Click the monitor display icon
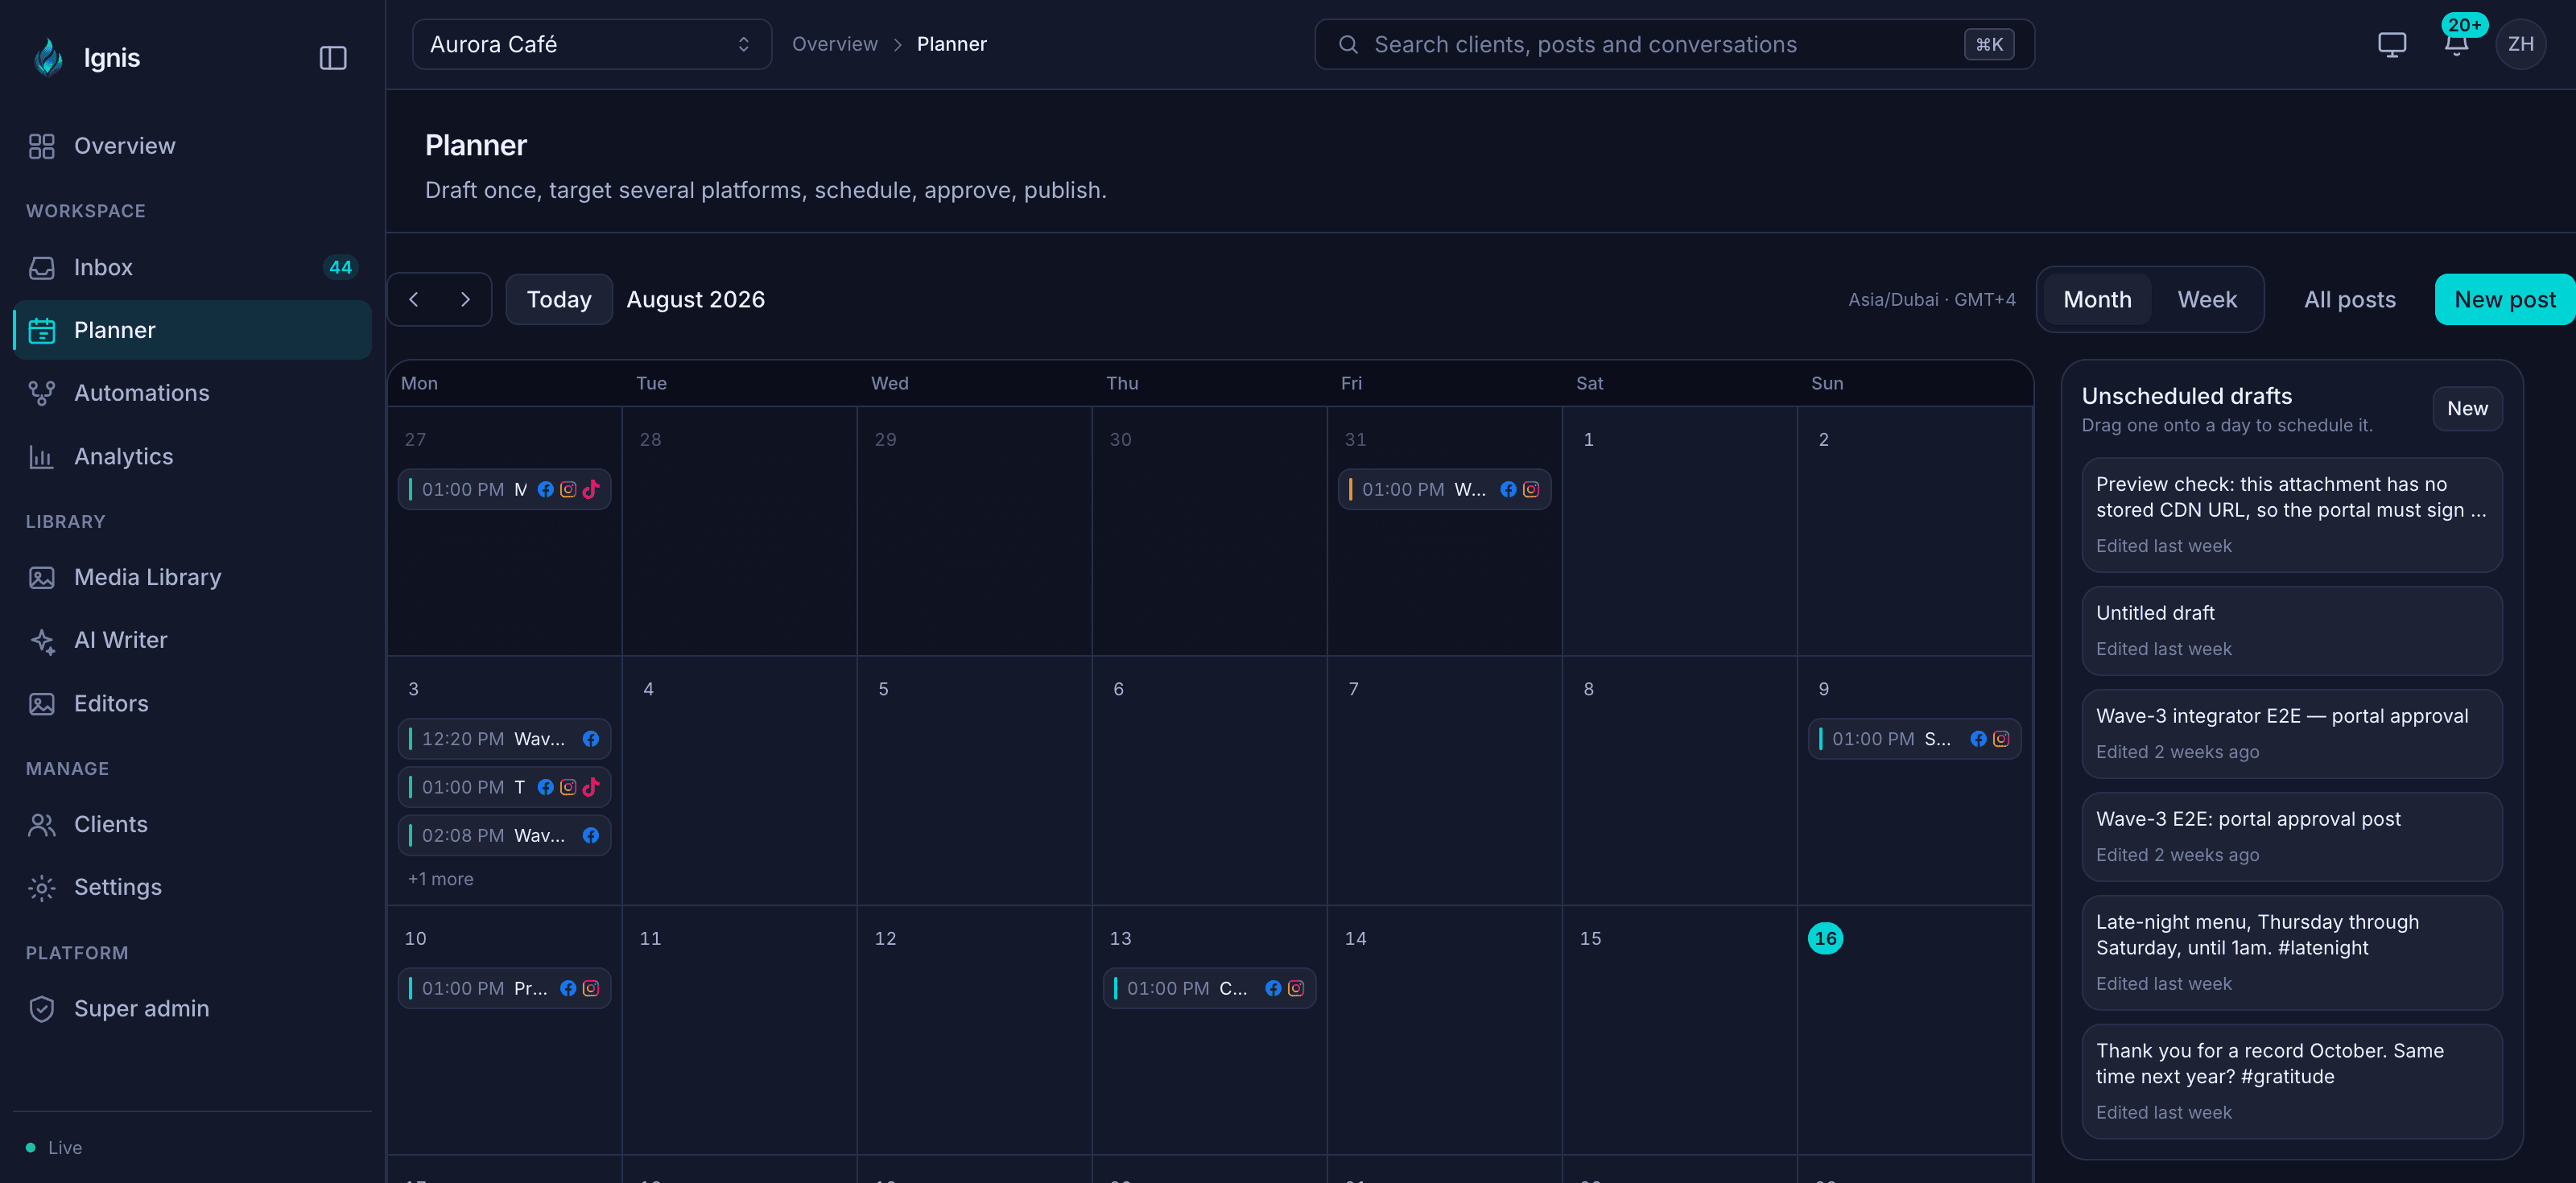2576x1183 pixels. (2392, 44)
